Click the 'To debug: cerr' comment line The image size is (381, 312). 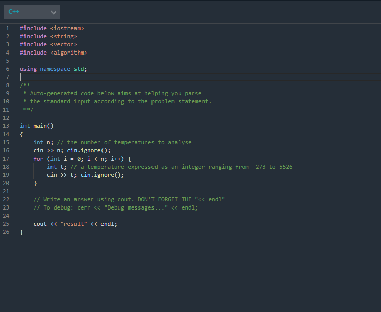click(116, 207)
